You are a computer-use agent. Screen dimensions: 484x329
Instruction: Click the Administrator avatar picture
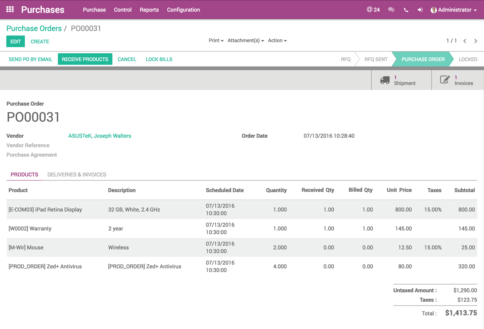[434, 10]
